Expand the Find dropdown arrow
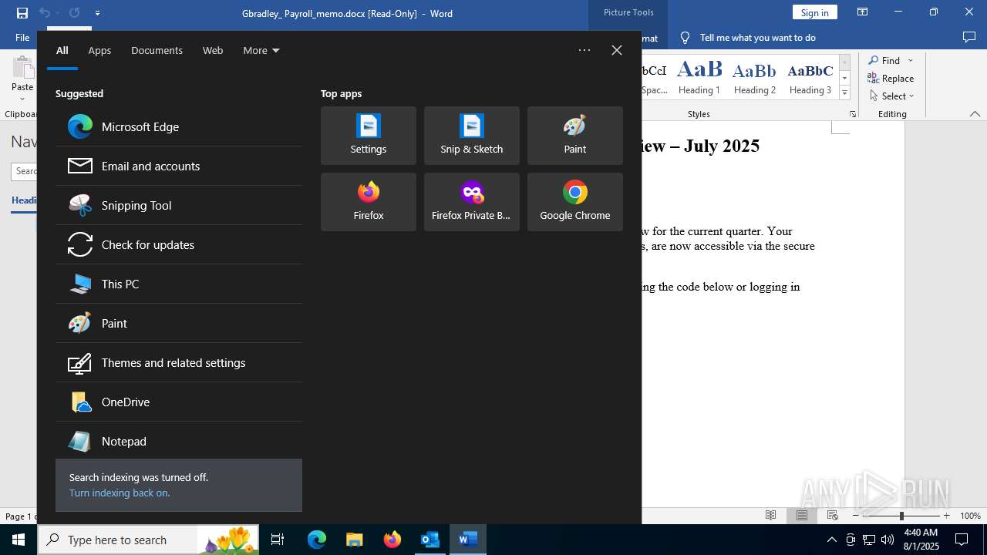The height and width of the screenshot is (555, 987). (x=911, y=60)
